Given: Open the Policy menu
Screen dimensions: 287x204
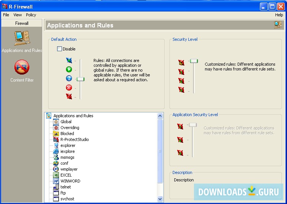Looking at the screenshot, I should pyautogui.click(x=31, y=15).
